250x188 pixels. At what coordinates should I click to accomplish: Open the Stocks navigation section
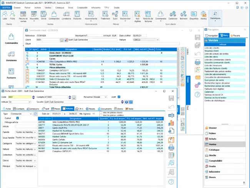[x=225, y=155]
